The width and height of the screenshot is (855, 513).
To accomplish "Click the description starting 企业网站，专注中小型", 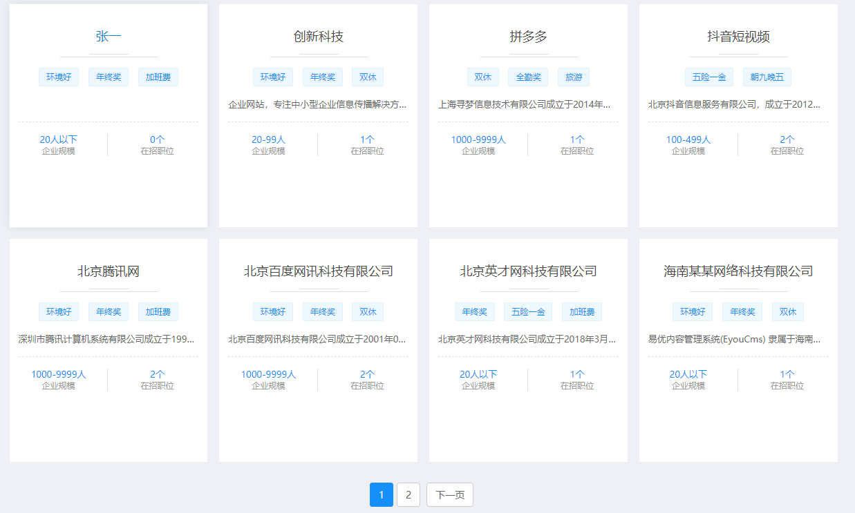I will (318, 105).
